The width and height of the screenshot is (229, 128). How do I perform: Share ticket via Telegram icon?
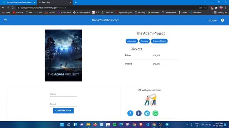pyautogui.click(x=147, y=113)
